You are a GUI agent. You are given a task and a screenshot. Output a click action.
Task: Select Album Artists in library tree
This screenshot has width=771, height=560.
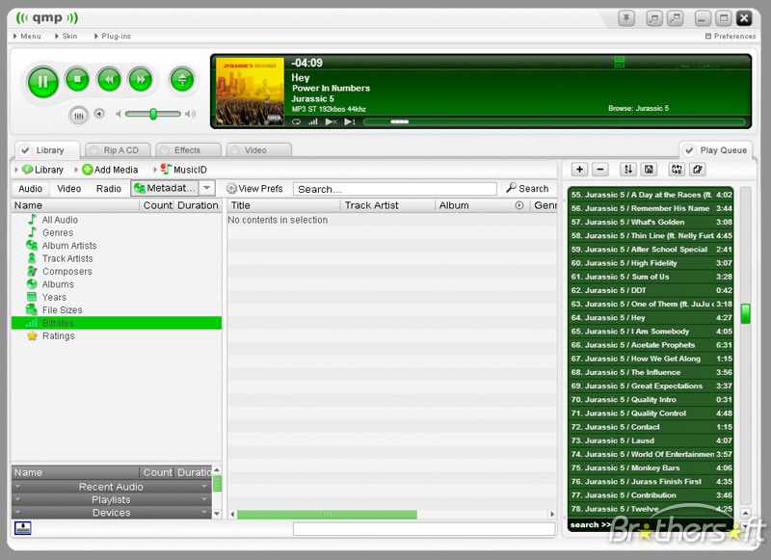(68, 246)
